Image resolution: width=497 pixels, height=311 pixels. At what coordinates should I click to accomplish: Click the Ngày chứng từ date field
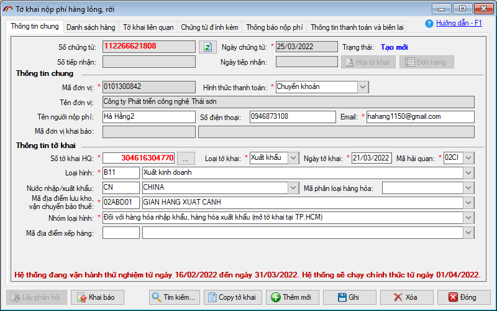306,47
